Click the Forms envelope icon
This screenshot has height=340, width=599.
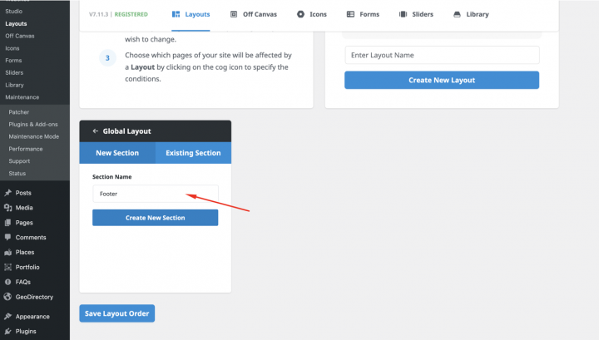tap(350, 14)
